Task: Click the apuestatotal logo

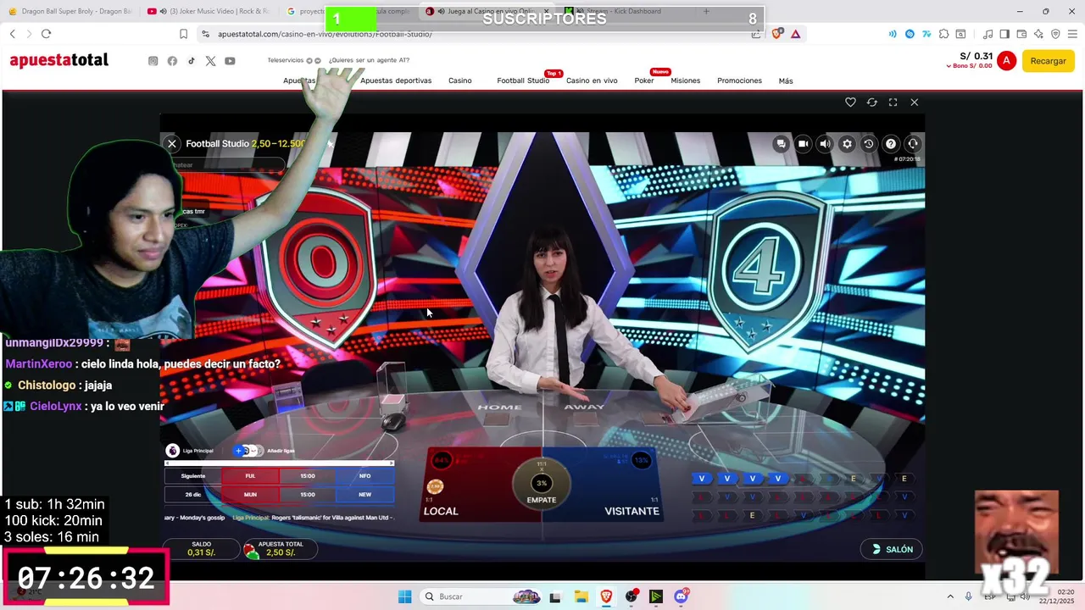Action: click(x=59, y=60)
